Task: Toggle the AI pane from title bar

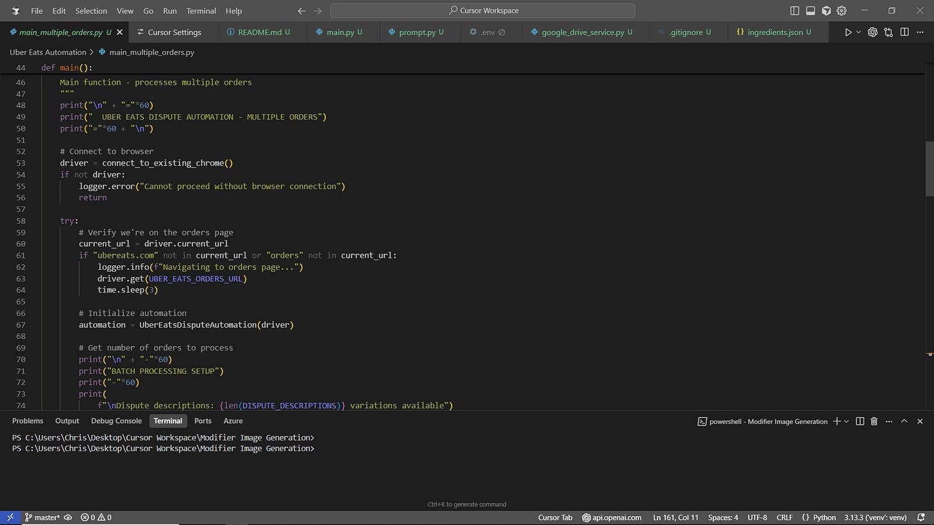Action: [x=826, y=11]
